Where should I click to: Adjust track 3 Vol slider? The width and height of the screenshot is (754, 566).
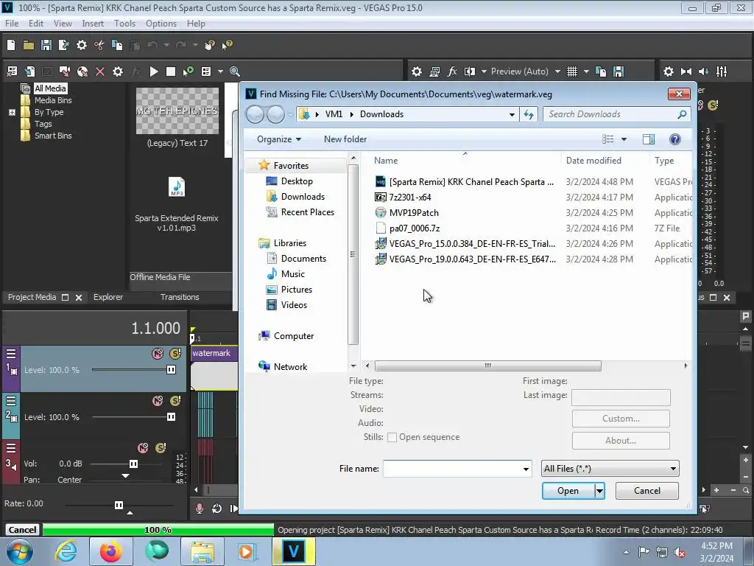coord(133,464)
